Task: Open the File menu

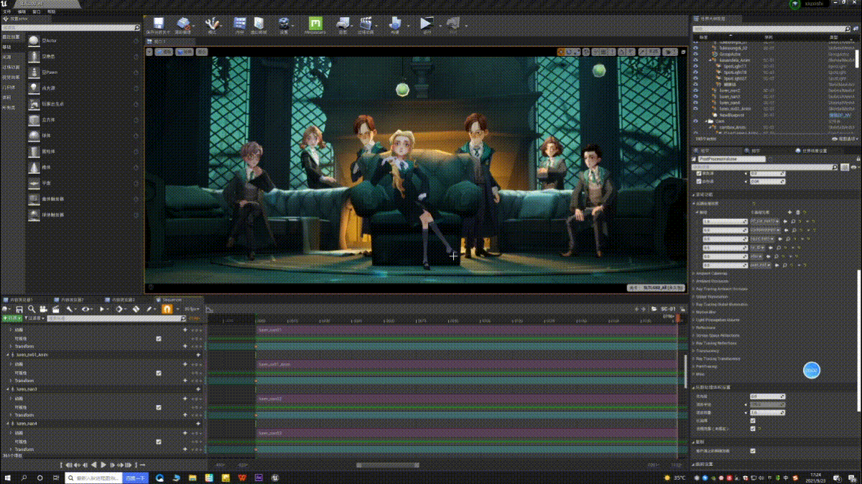Action: pyautogui.click(x=6, y=11)
